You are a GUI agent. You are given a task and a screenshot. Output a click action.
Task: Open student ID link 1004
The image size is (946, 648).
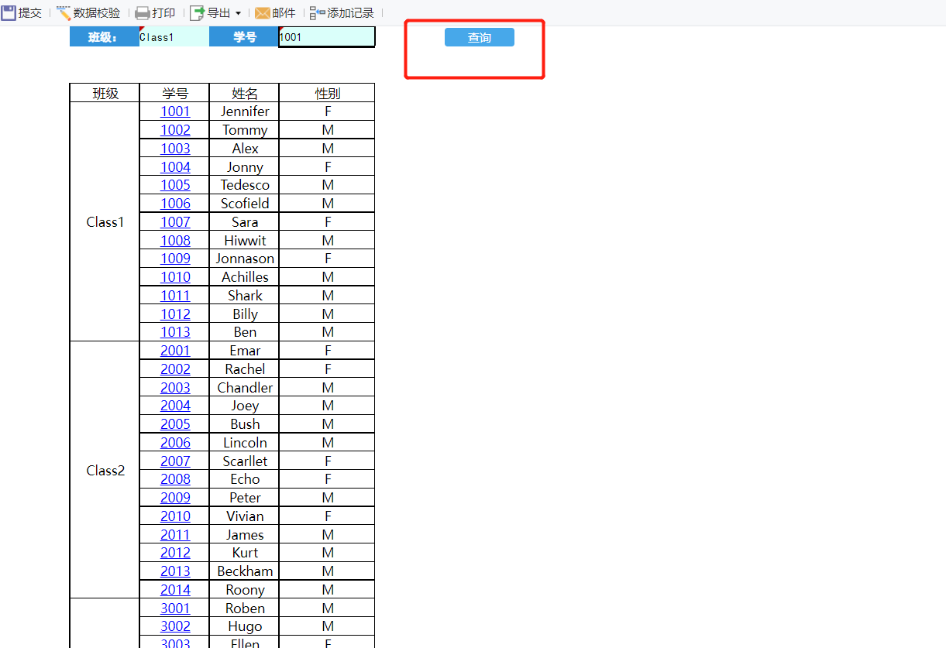(175, 167)
